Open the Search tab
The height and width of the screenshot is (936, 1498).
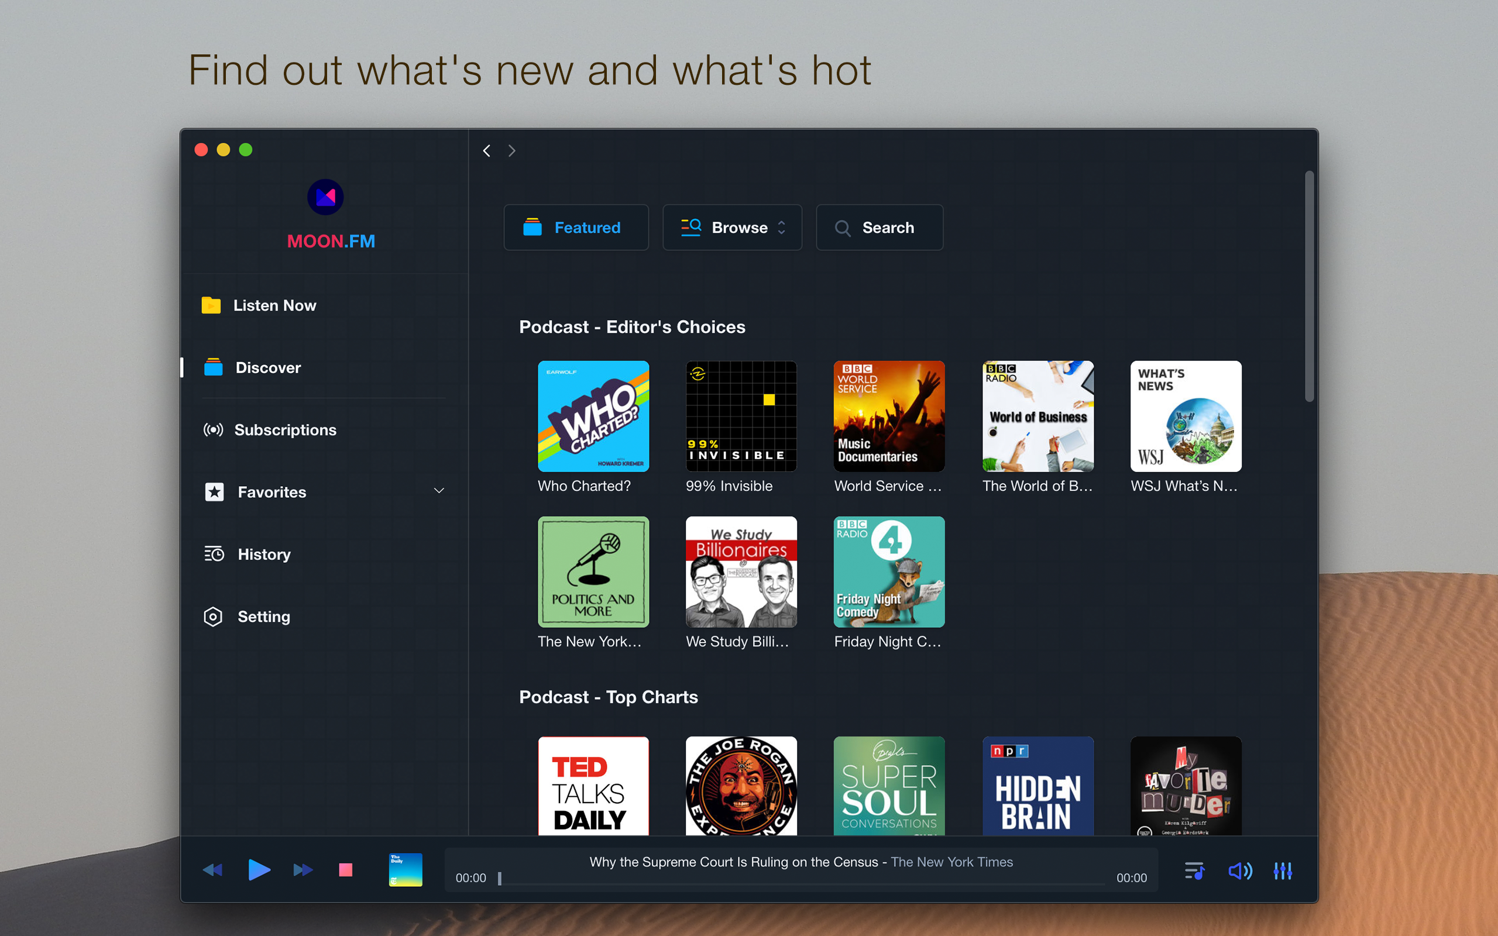click(x=879, y=227)
